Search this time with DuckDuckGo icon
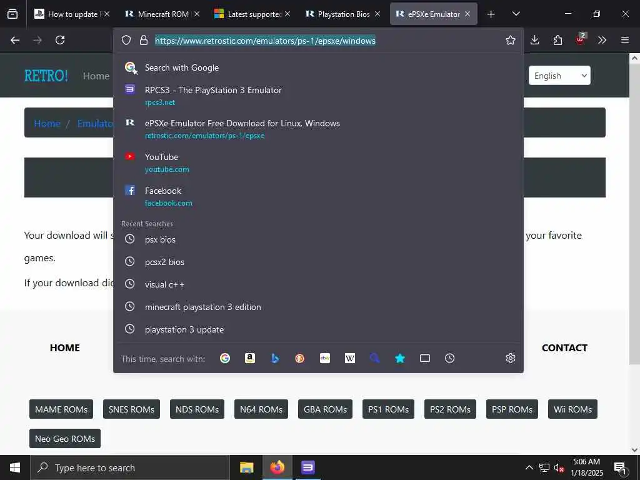Screen dimensions: 640x480 [x=300, y=358]
